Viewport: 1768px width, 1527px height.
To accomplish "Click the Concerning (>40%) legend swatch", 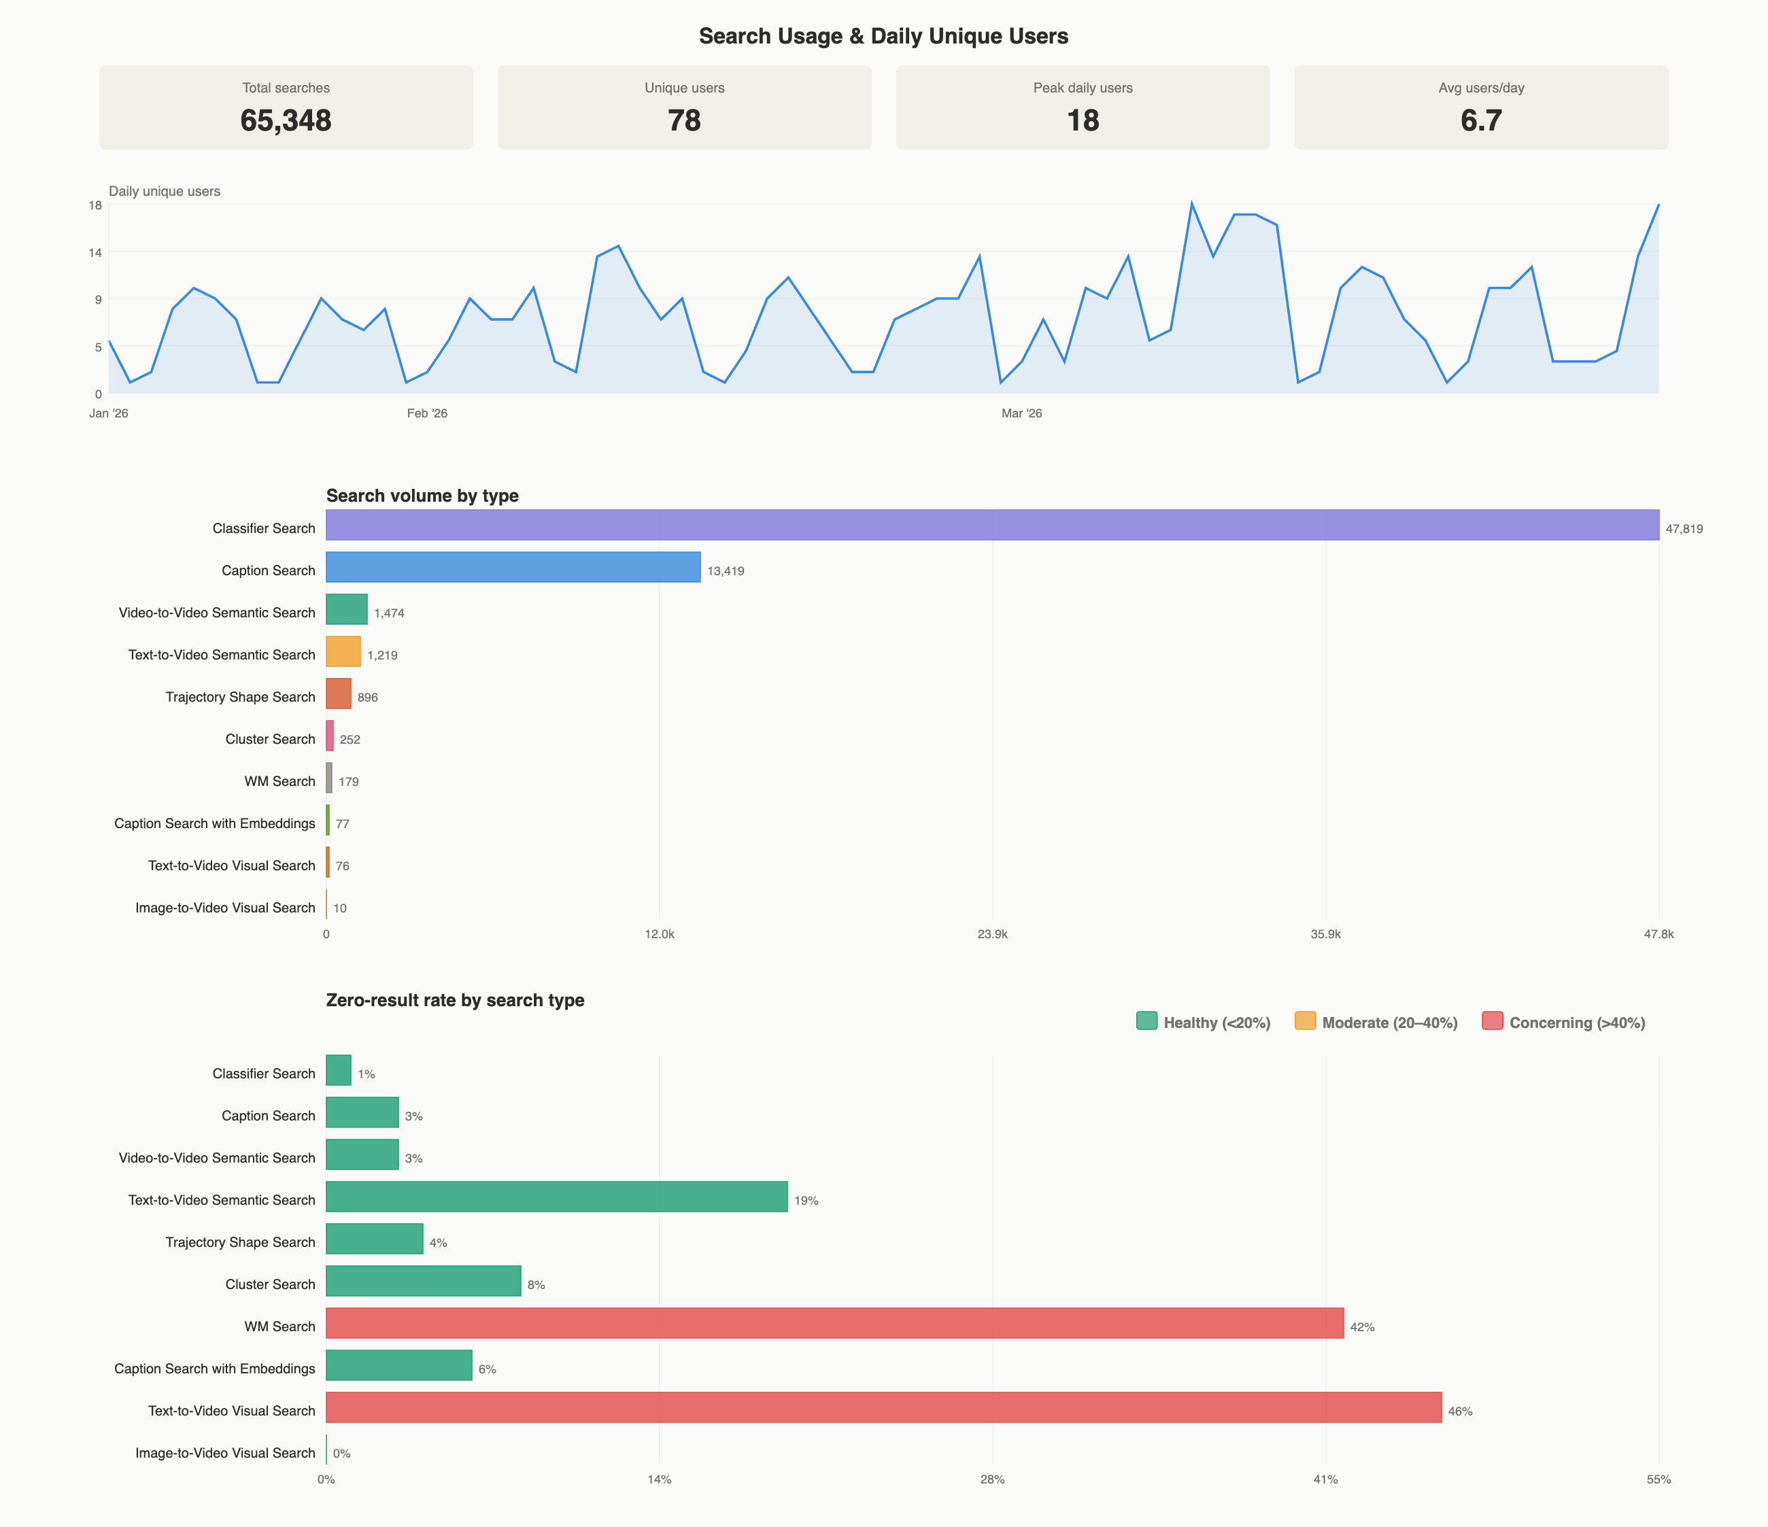I will point(1493,1021).
